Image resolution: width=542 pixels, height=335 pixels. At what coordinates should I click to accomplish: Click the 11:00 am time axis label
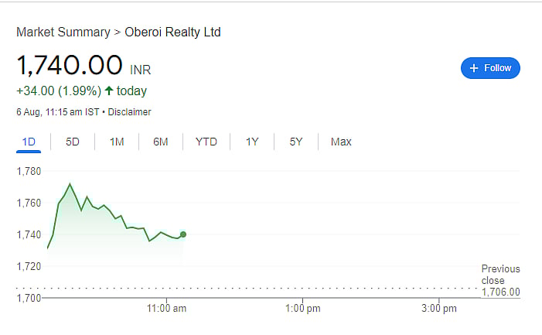pos(165,309)
